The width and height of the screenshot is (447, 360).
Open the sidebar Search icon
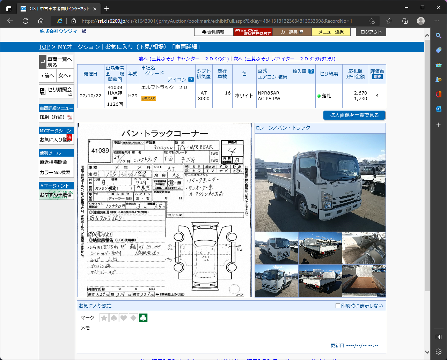pyautogui.click(x=439, y=36)
